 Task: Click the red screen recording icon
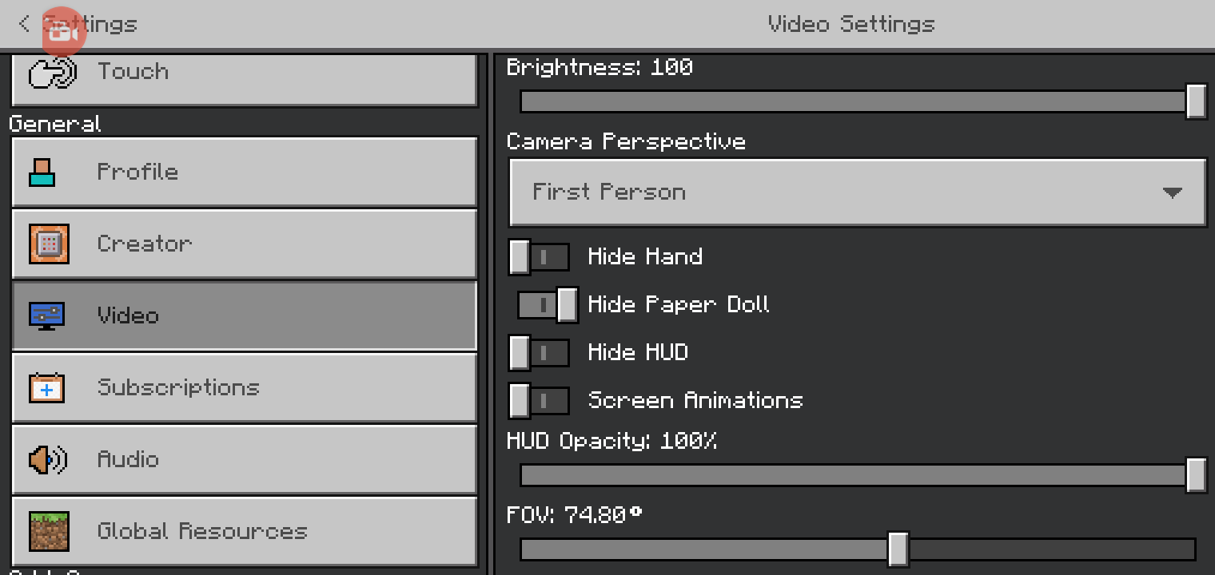coord(62,32)
